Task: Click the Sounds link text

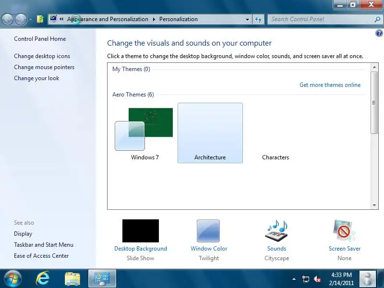Action: pyautogui.click(x=277, y=249)
